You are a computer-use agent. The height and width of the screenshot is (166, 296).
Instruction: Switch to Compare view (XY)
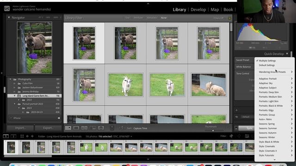pos(84,128)
